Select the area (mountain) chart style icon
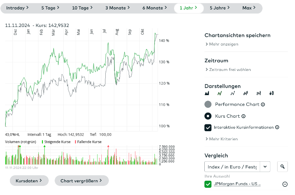The image size is (295, 195). (207, 94)
